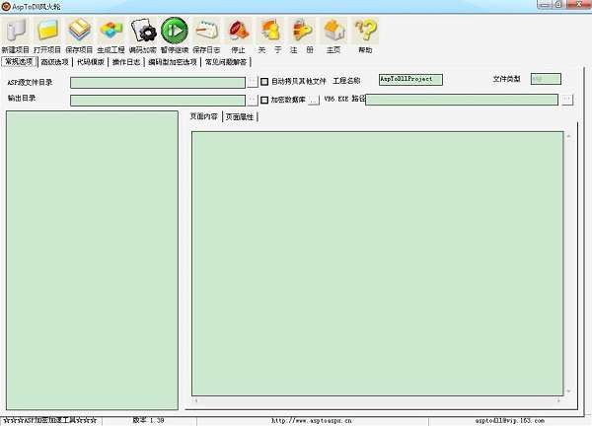The width and height of the screenshot is (592, 426).
Task: Open 帮助 (Help) question mark icon
Action: click(365, 31)
